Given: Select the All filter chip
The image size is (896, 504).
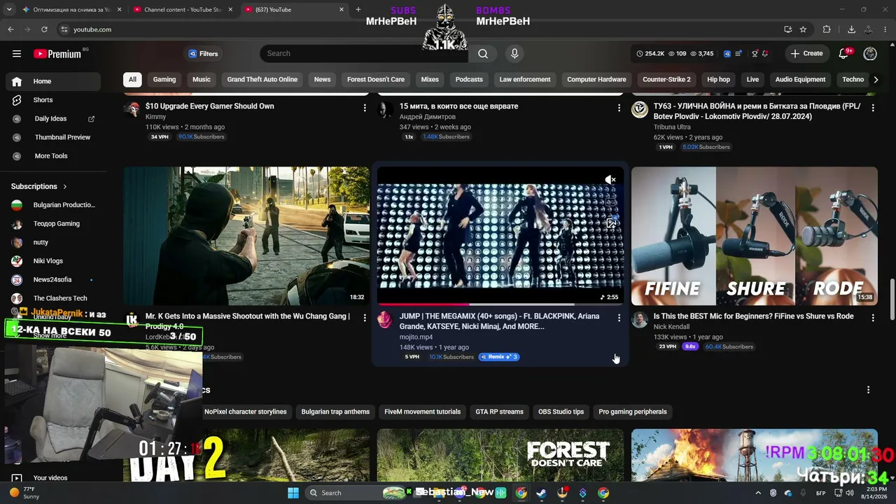Looking at the screenshot, I should [x=132, y=79].
